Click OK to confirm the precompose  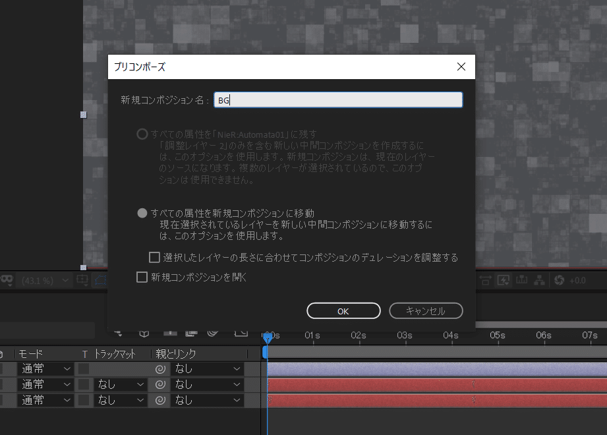coord(343,310)
